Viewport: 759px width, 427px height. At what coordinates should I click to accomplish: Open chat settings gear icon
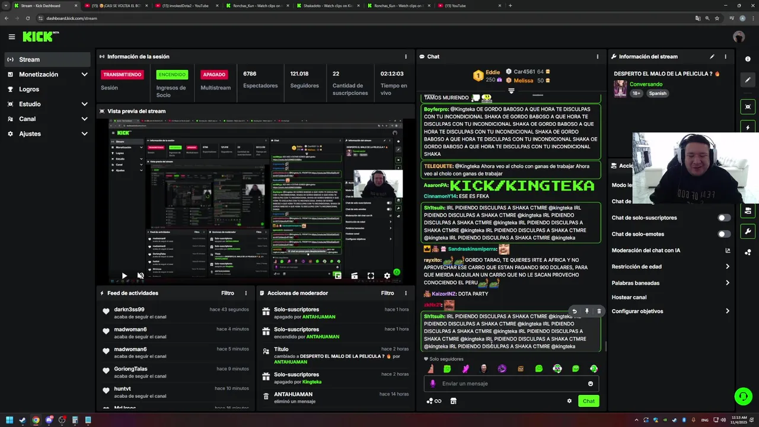[x=569, y=401]
